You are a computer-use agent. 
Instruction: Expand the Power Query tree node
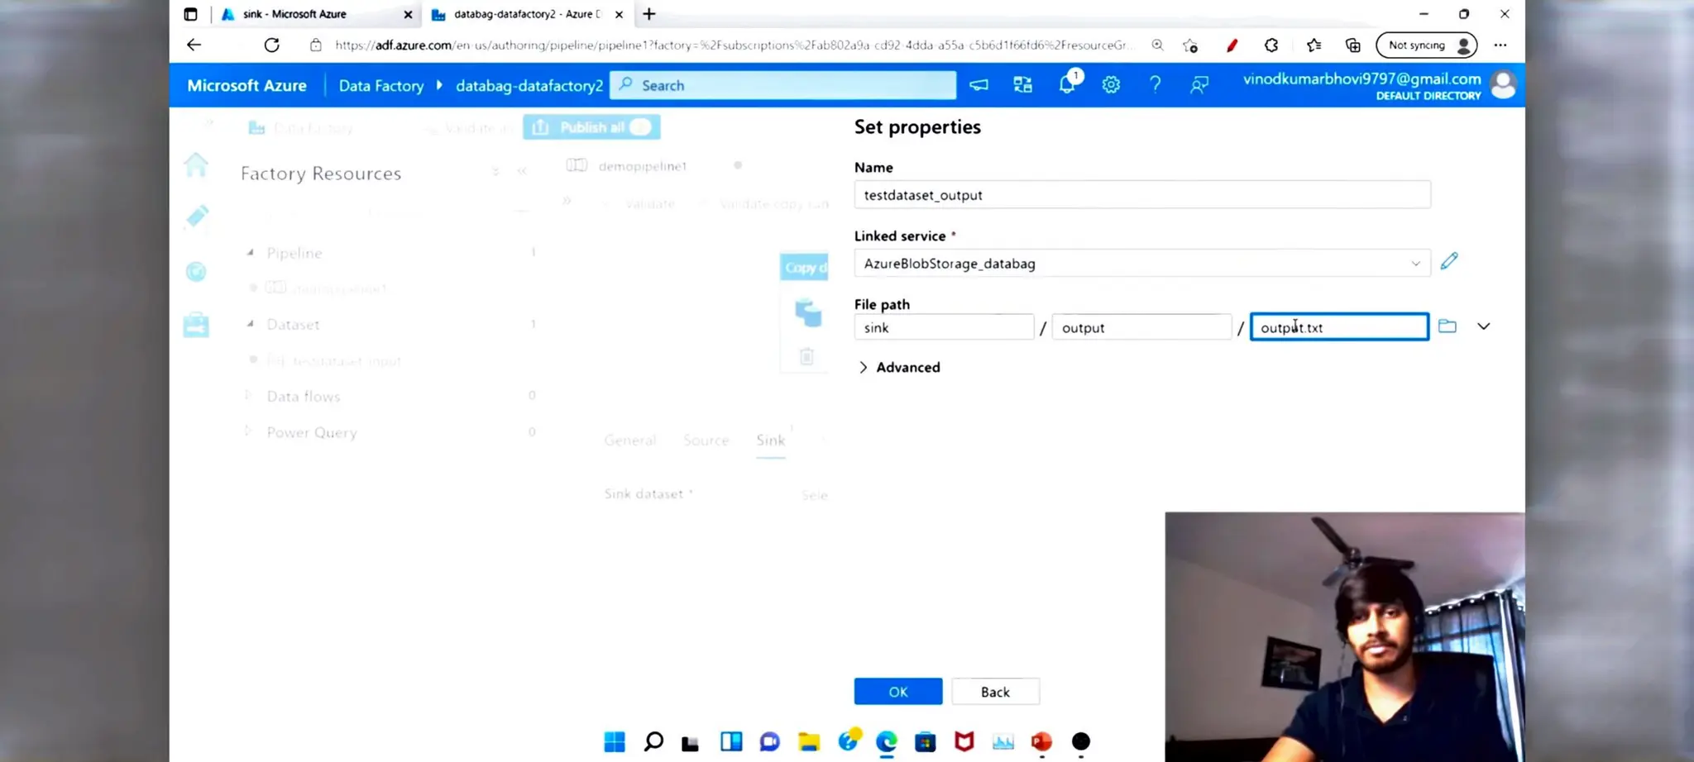pos(247,431)
